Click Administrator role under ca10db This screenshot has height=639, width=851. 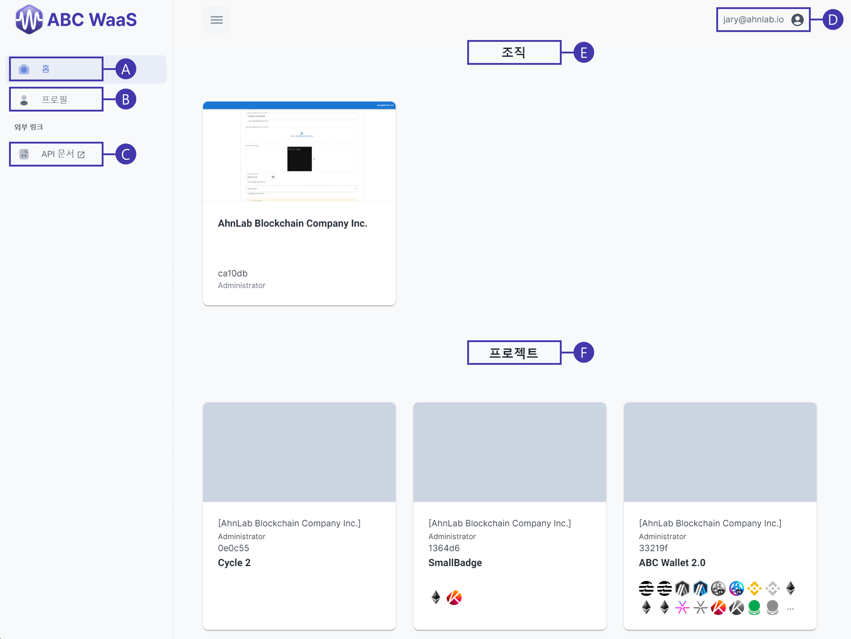coord(242,286)
